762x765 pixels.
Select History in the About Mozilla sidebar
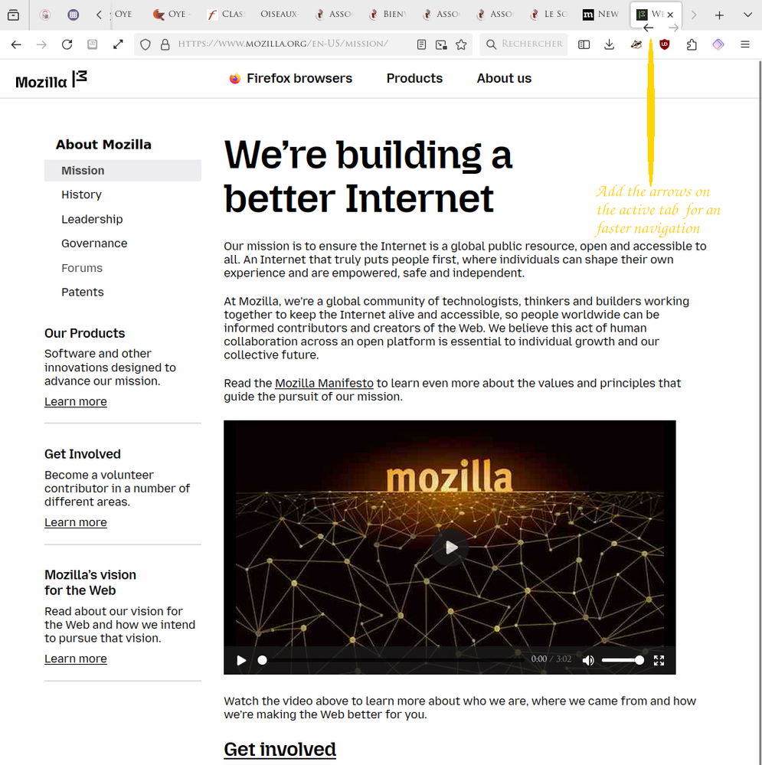81,195
